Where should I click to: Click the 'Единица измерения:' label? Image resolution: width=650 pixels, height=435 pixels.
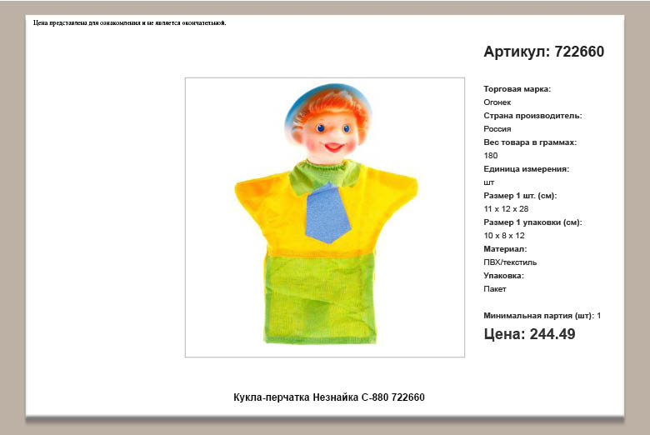click(526, 169)
